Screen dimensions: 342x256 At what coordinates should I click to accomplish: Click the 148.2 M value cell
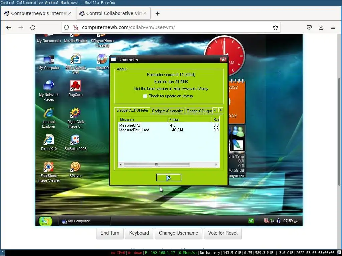(x=176, y=130)
